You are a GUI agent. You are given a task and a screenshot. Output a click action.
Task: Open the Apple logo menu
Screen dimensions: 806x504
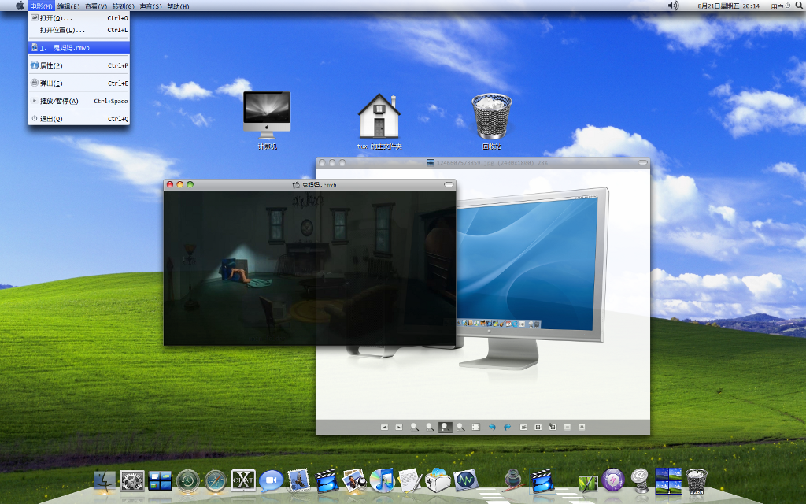click(x=20, y=6)
